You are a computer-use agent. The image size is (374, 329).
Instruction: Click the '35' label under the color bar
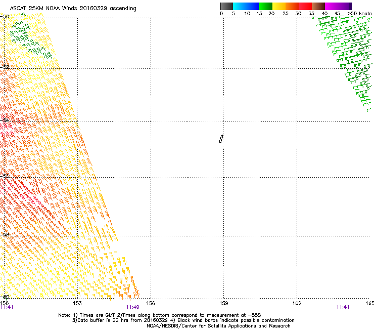tap(311, 14)
